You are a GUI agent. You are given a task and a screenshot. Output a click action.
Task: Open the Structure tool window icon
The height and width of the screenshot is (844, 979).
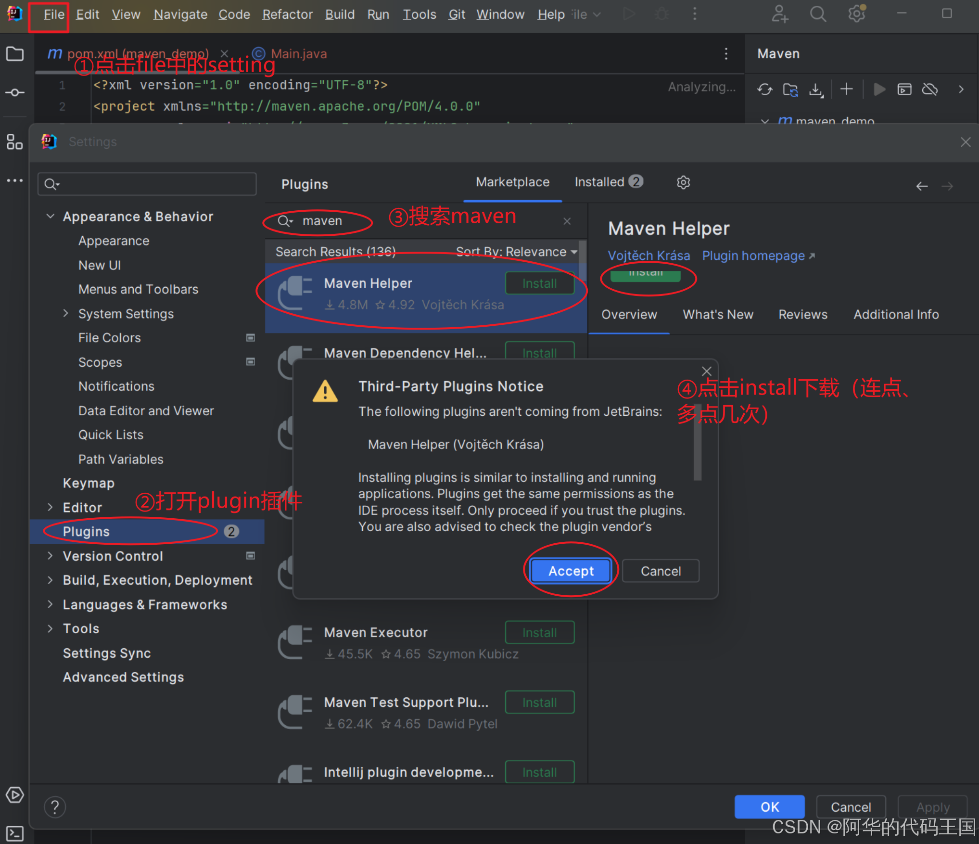(x=15, y=142)
